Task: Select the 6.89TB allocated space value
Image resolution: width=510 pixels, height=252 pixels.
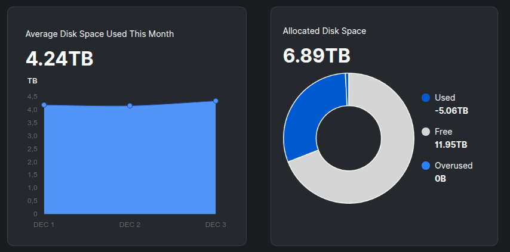Action: pos(317,55)
